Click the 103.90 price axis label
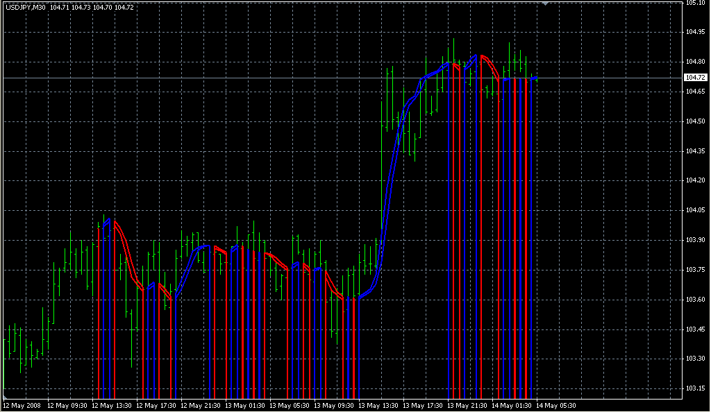Image resolution: width=711 pixels, height=412 pixels. click(695, 240)
